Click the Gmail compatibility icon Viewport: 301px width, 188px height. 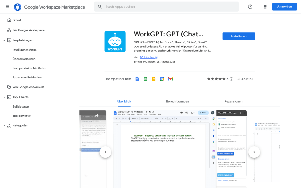click(170, 79)
